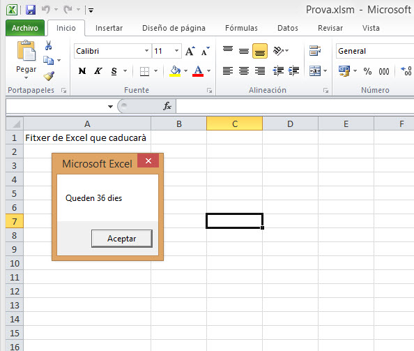This screenshot has height=351, width=414.
Task: Toggle bold N formatting
Action: click(82, 71)
